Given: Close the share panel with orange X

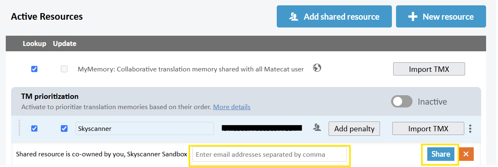Looking at the screenshot, I should (466, 154).
